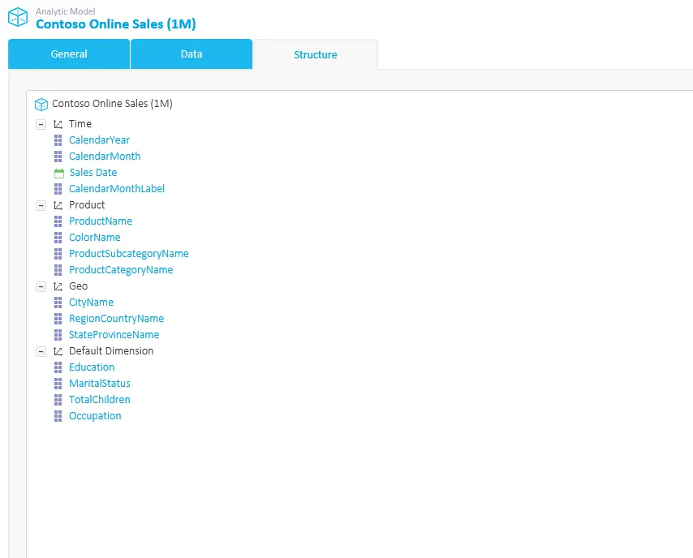The image size is (693, 558).
Task: Click the grid icon beside StateProvinceName
Action: 58,335
